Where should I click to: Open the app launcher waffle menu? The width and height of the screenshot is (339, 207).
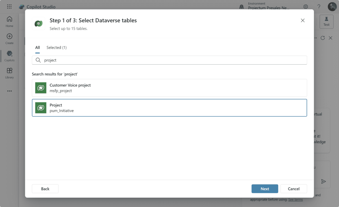9,6
